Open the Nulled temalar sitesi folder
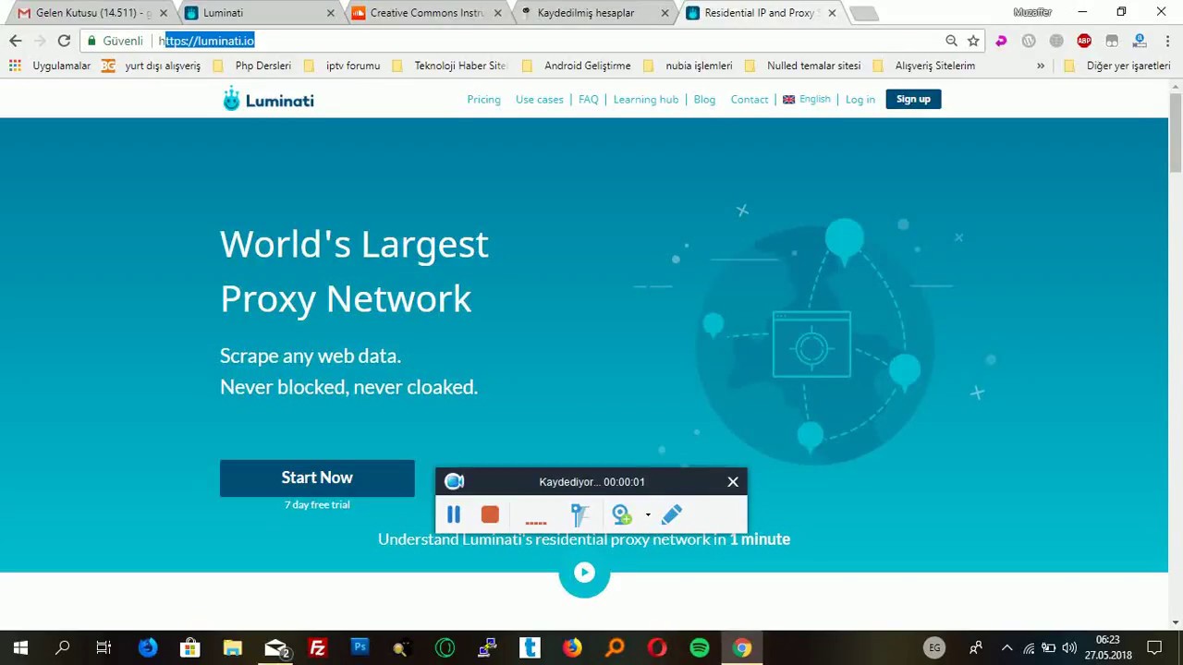 click(802, 66)
